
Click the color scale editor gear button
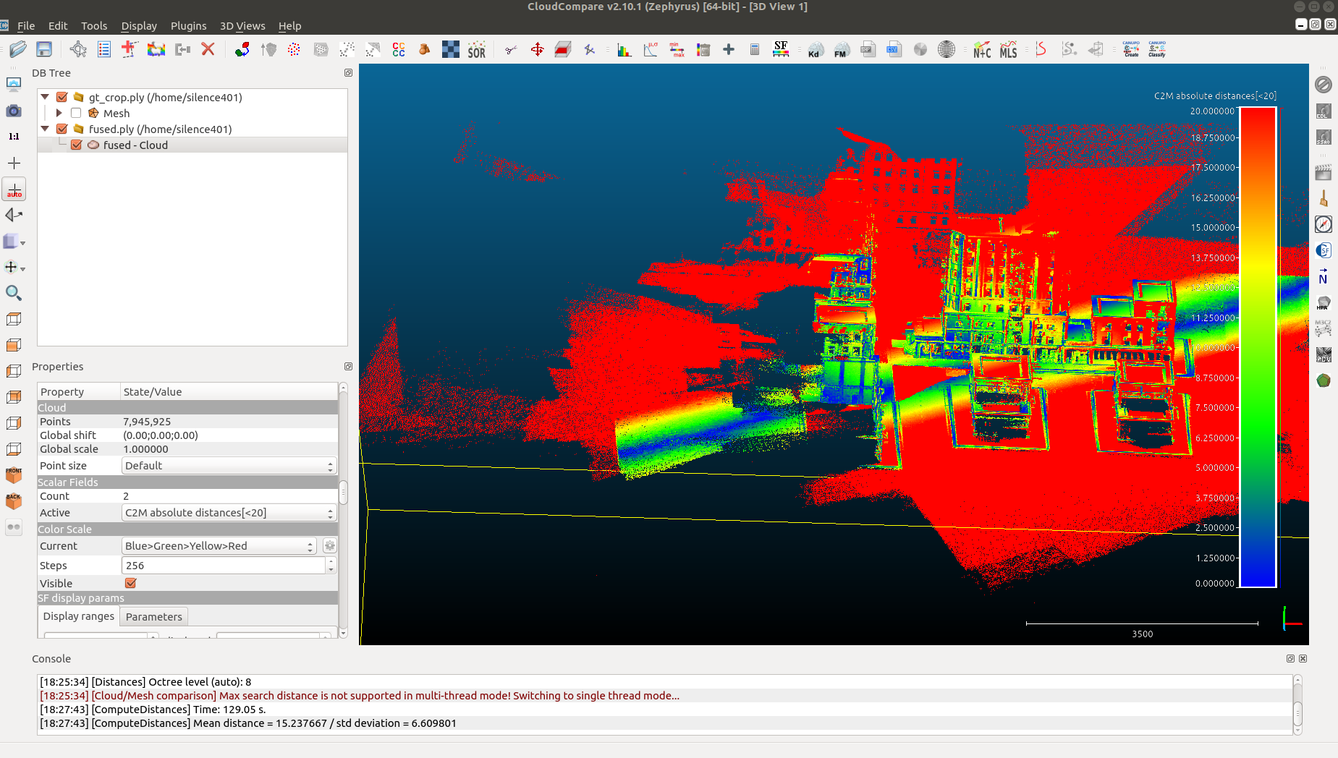click(x=329, y=546)
